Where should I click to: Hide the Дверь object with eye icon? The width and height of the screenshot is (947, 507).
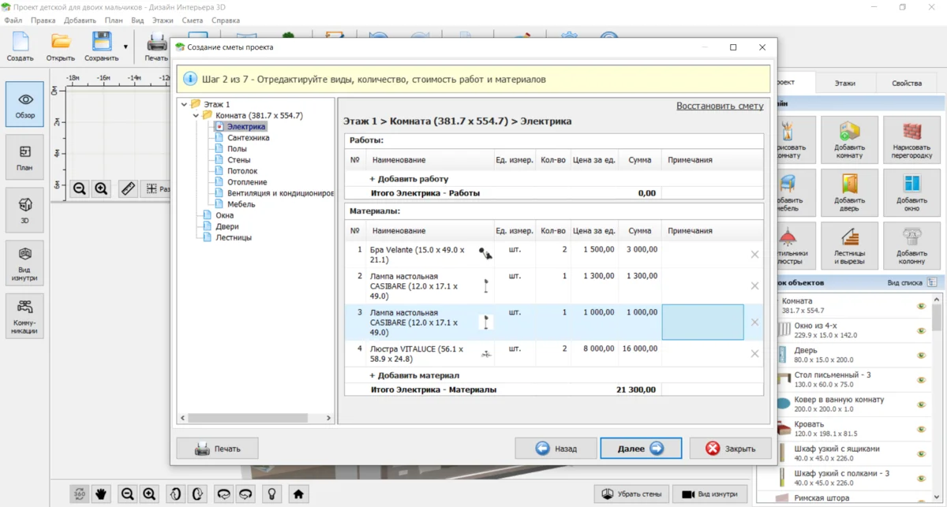(x=921, y=356)
